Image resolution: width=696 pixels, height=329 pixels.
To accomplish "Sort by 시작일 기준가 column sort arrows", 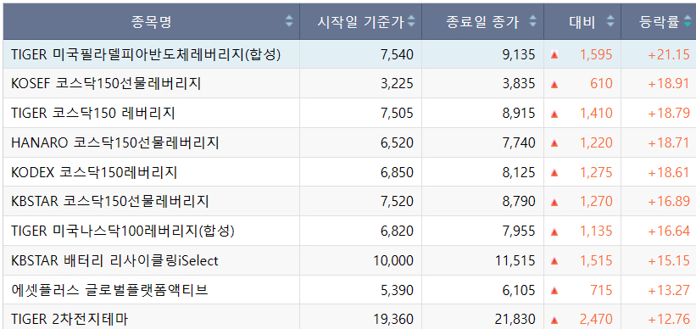I will (x=411, y=21).
